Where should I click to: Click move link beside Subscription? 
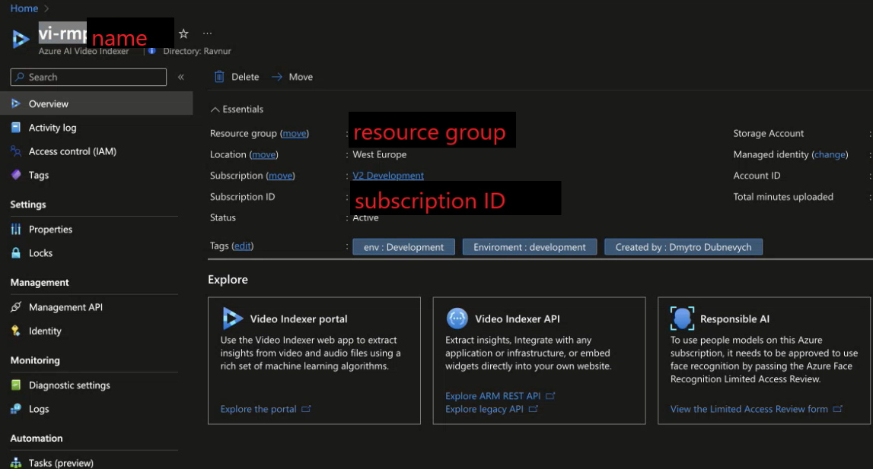[x=280, y=176]
